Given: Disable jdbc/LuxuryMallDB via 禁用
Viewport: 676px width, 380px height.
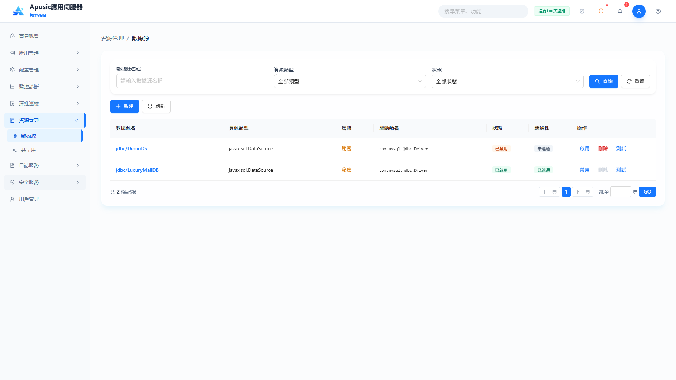Looking at the screenshot, I should coord(584,170).
